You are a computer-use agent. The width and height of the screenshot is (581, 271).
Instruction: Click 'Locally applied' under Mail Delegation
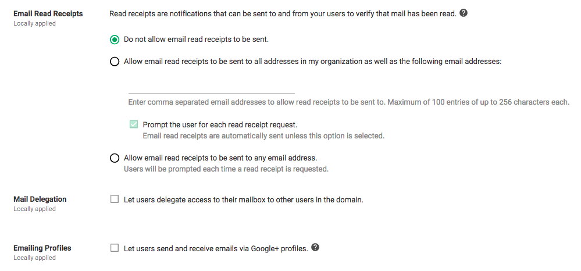pyautogui.click(x=35, y=209)
